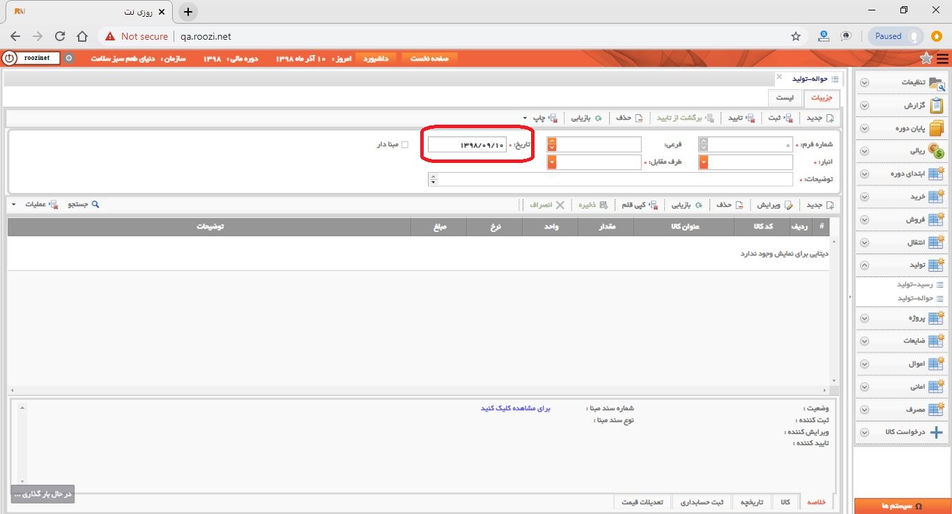Go to صفحه نخست in header
This screenshot has width=952, height=514.
[429, 59]
